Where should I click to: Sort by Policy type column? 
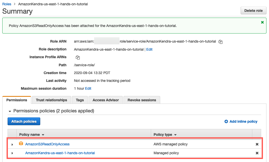pyautogui.click(x=165, y=135)
